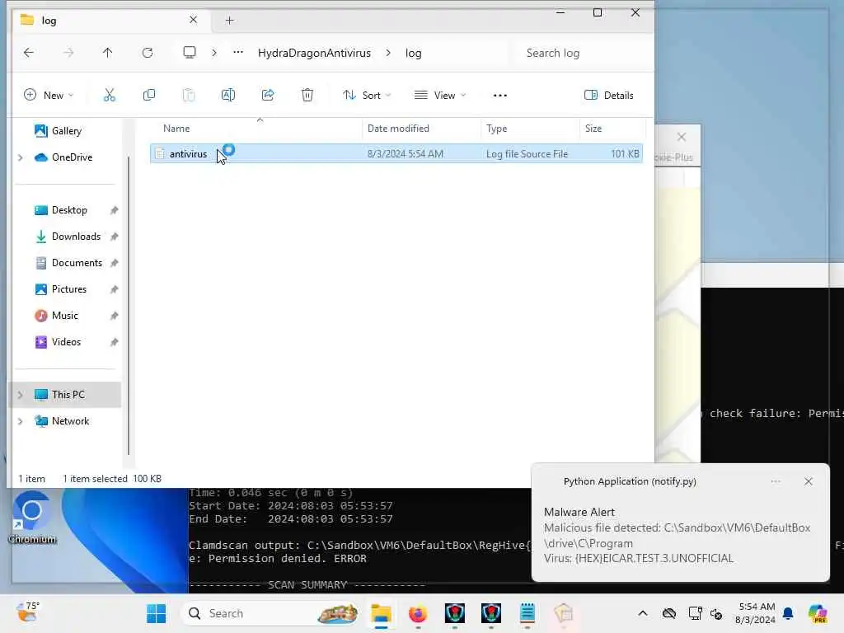Open Chromium desktop shortcut

coord(32,517)
